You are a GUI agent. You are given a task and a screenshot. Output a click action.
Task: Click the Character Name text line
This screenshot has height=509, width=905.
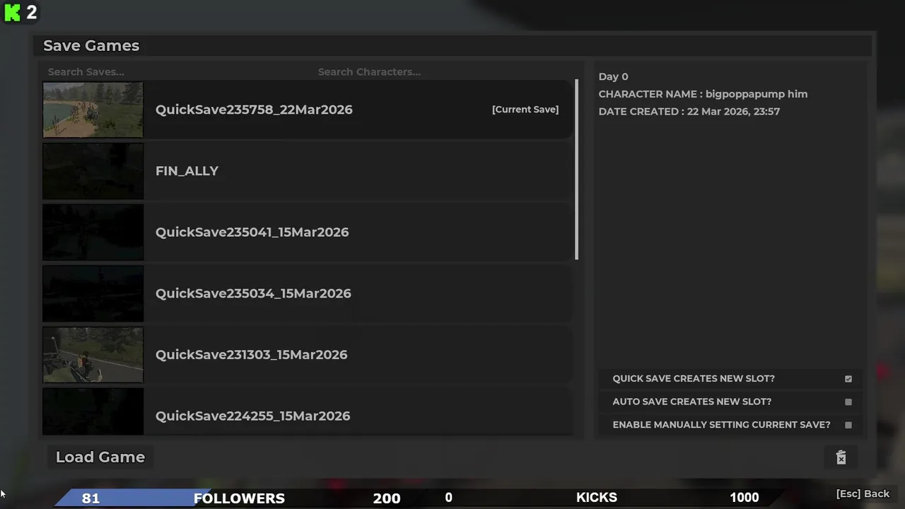703,94
